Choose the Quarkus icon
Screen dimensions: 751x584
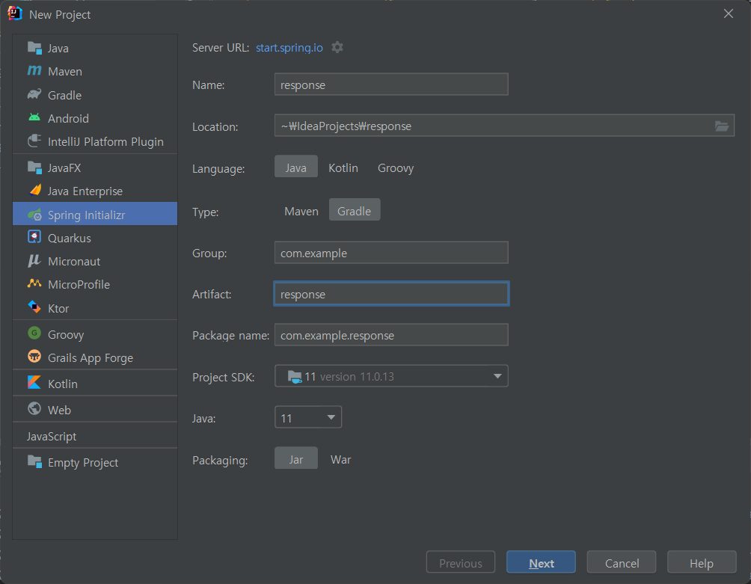[x=34, y=237]
